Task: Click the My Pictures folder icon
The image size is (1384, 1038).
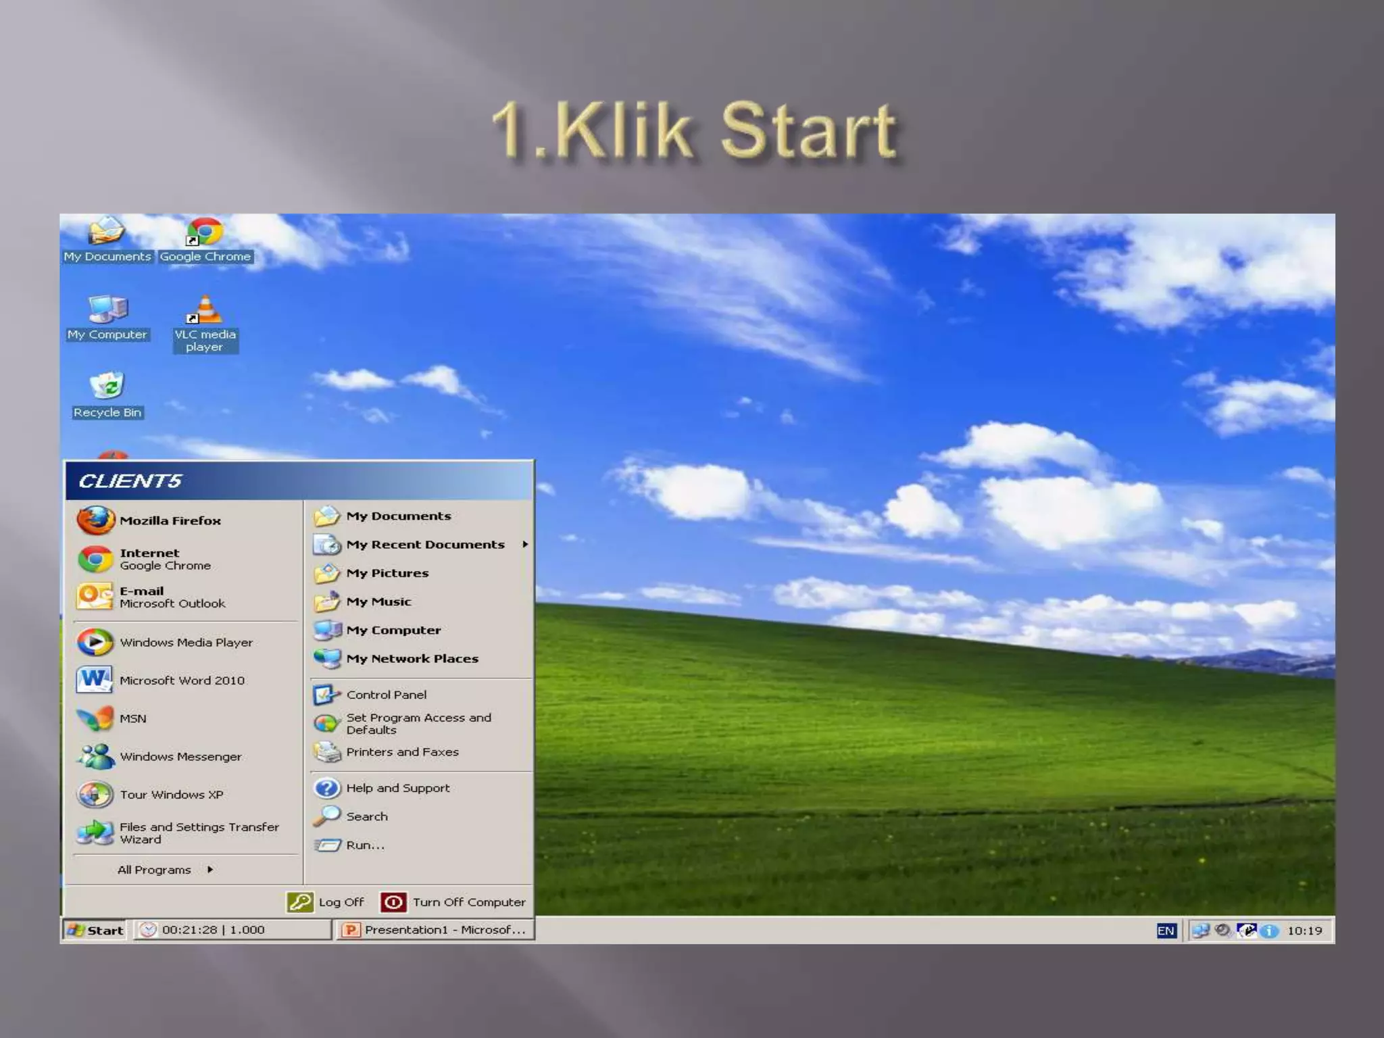Action: (327, 573)
